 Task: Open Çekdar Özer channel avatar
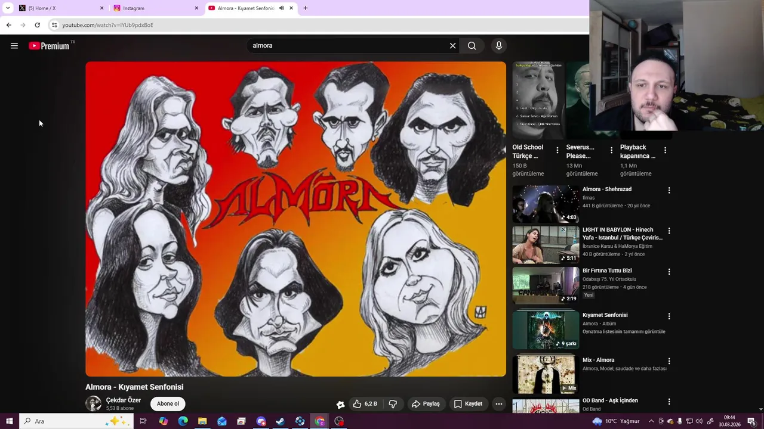[94, 403]
